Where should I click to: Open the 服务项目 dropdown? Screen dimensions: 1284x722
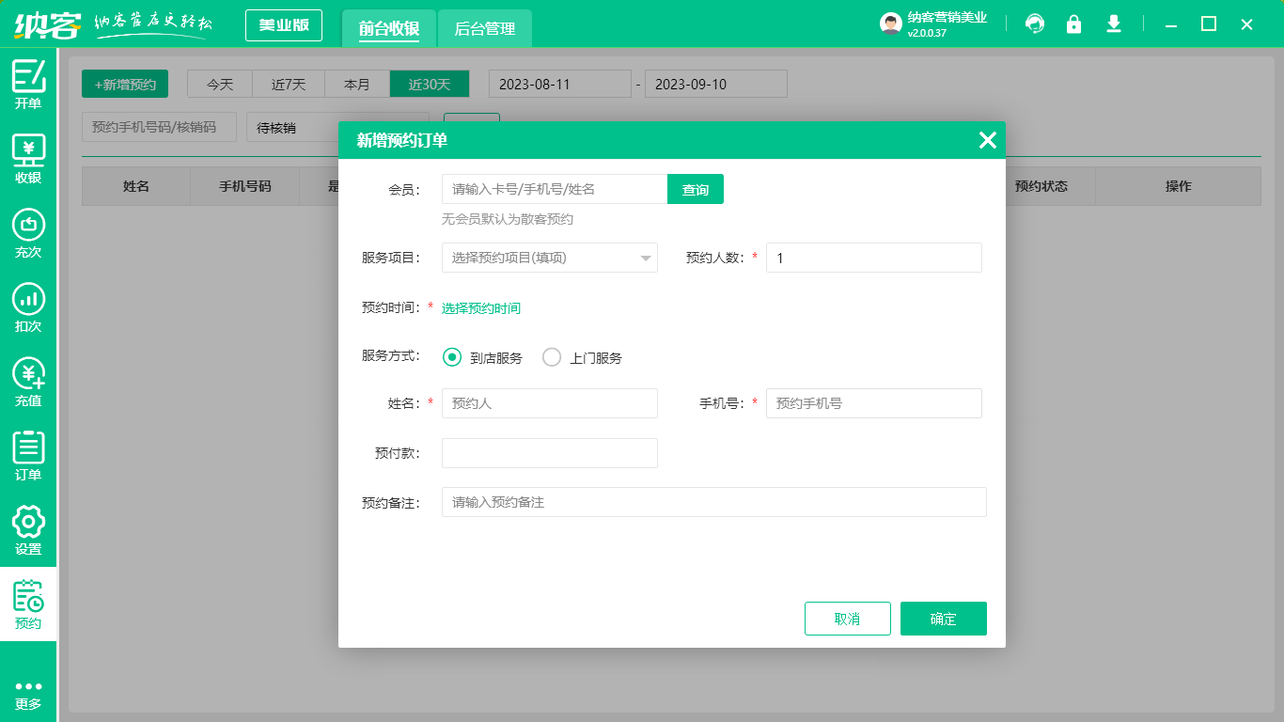tap(549, 258)
